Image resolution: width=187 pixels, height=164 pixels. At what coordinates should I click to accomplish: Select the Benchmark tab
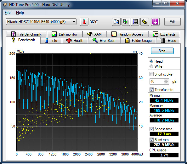coord(23,40)
